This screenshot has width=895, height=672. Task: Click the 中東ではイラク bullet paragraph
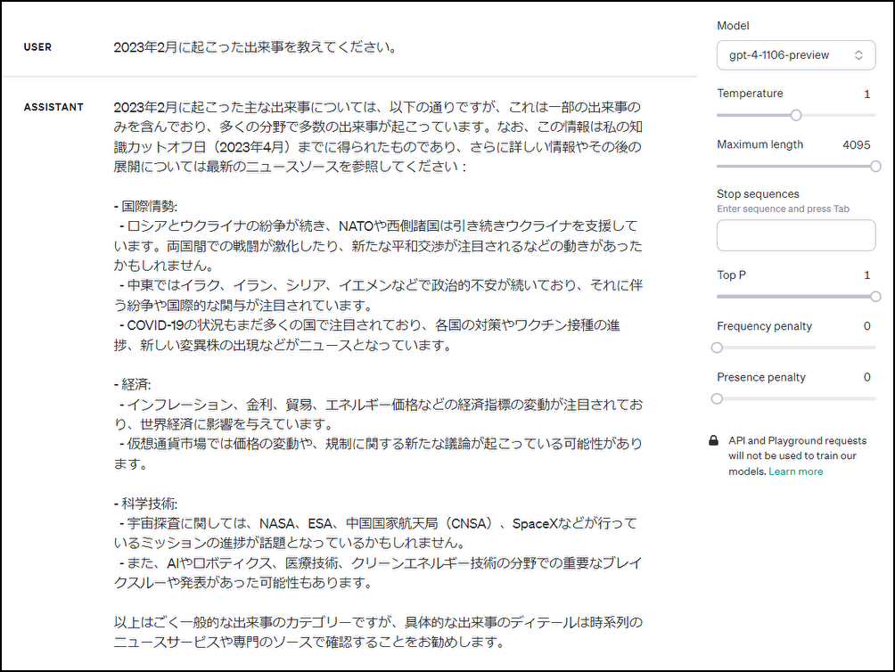click(378, 296)
